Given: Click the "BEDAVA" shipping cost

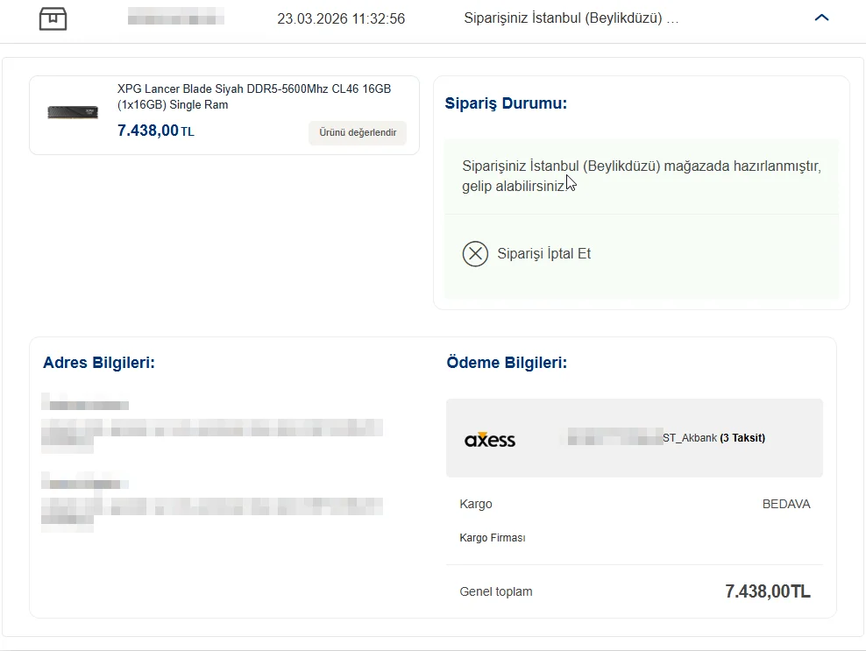Looking at the screenshot, I should click(x=786, y=505).
